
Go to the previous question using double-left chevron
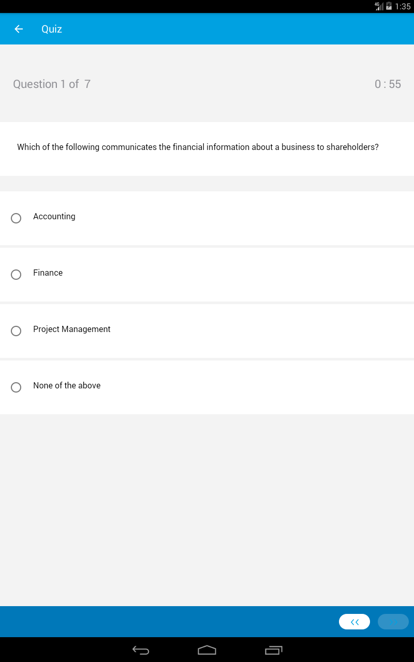click(x=354, y=622)
